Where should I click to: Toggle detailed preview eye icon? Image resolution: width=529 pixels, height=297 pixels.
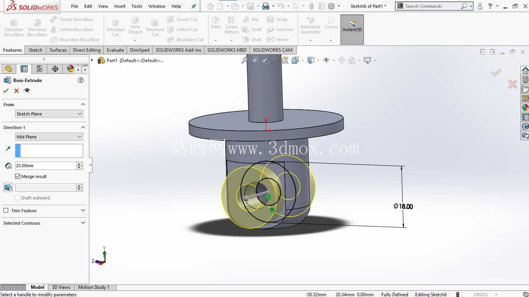click(27, 91)
